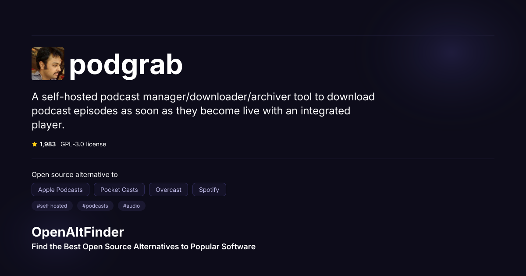
Task: Click the 'Find the Best Open Source Alternatives' tagline
Action: tap(143, 247)
